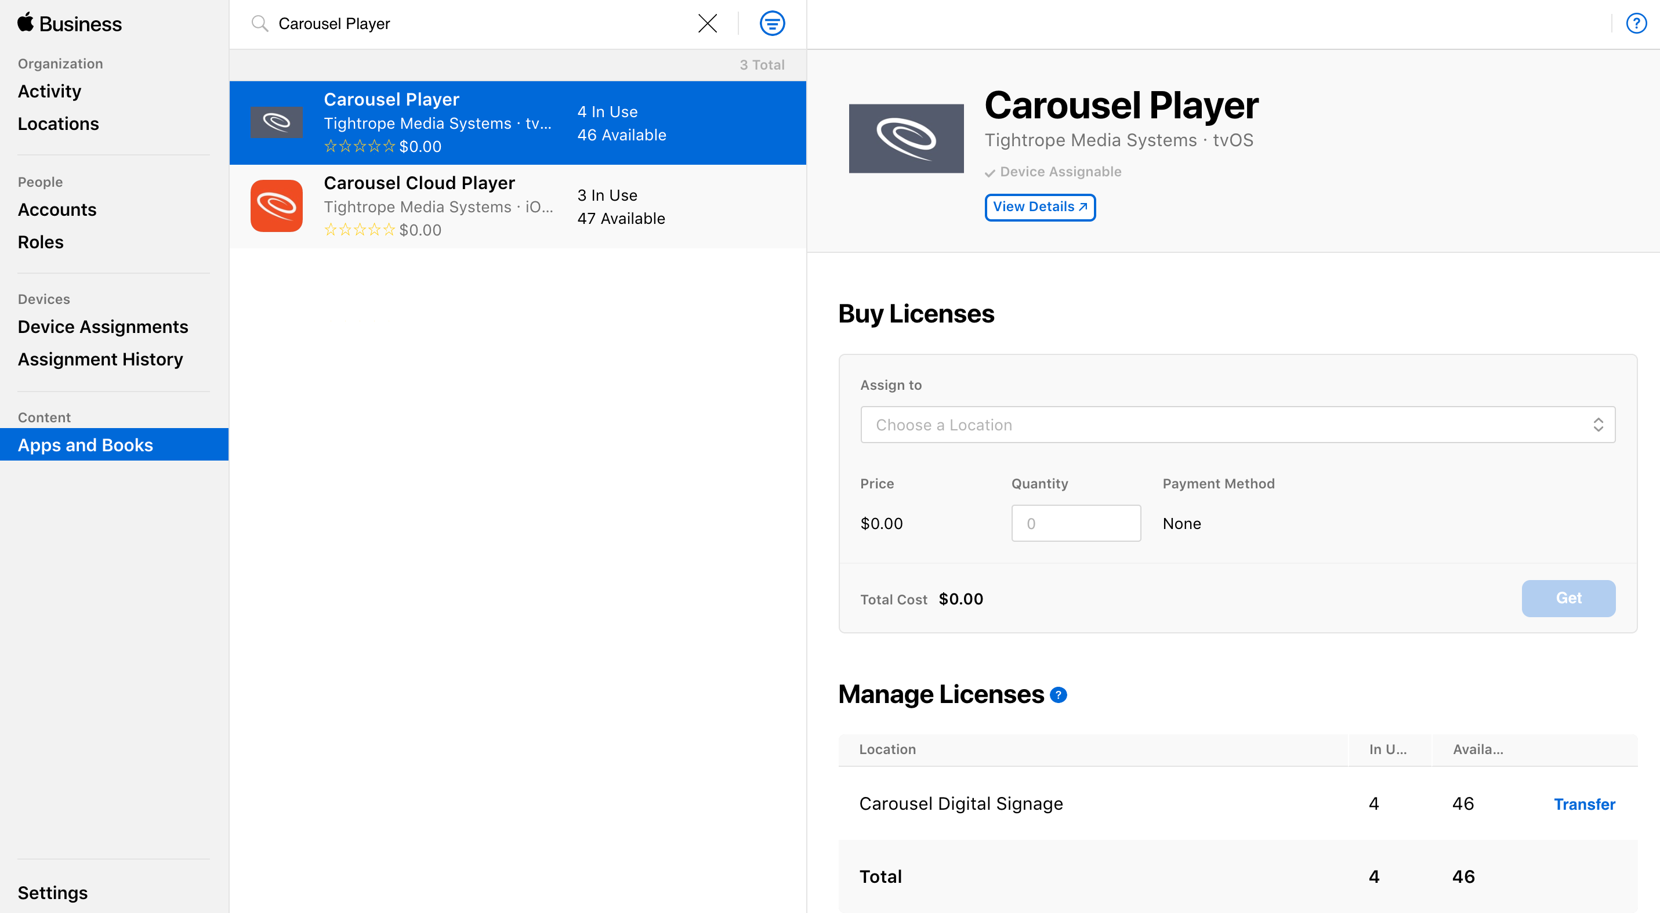Open the help question mark icon

tap(1636, 24)
